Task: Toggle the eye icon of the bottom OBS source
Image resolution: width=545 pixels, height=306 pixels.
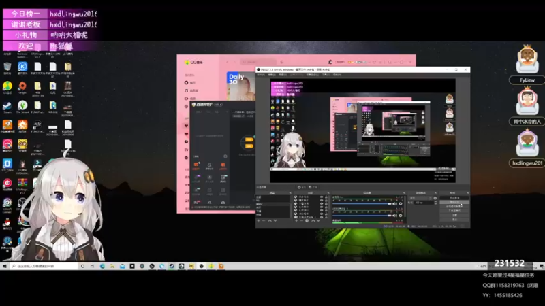Action: point(322,217)
